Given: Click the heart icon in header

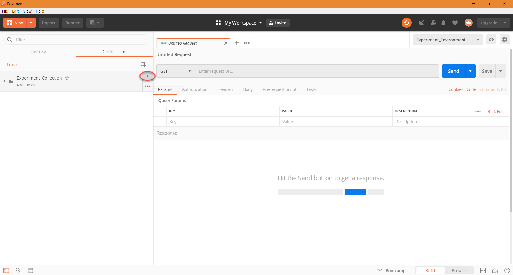Looking at the screenshot, I should 455,23.
